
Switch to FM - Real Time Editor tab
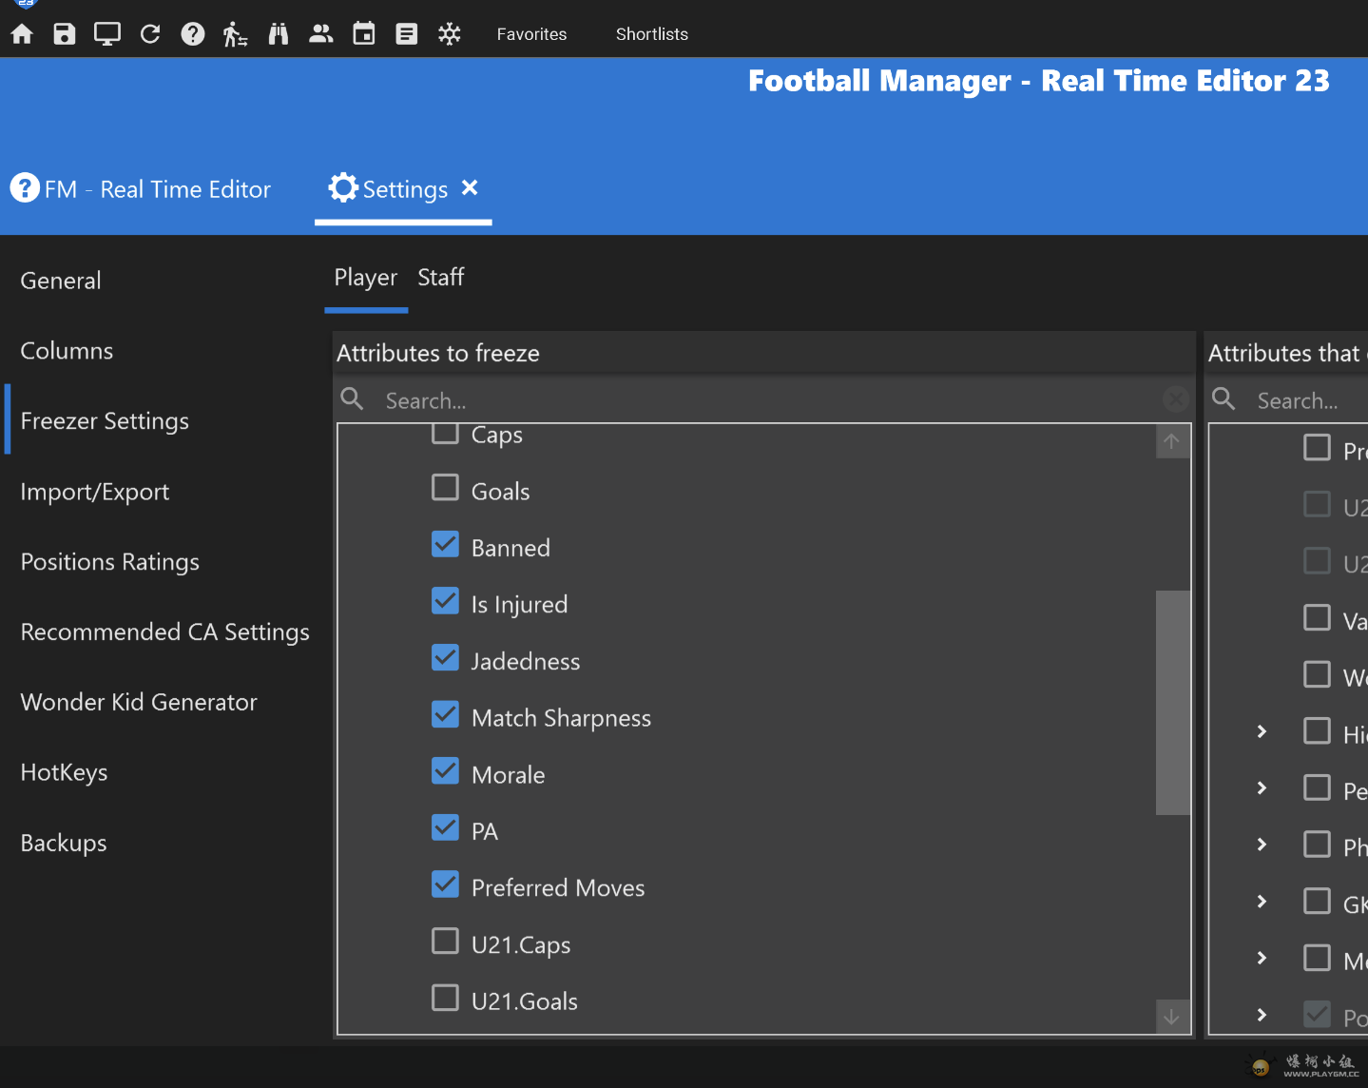[x=141, y=189]
